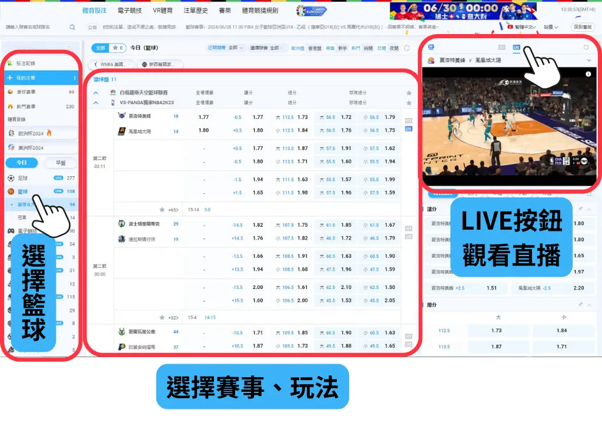The height and width of the screenshot is (430, 602).
Task: Select the 今日 toggle in sidebar
Action: point(21,163)
